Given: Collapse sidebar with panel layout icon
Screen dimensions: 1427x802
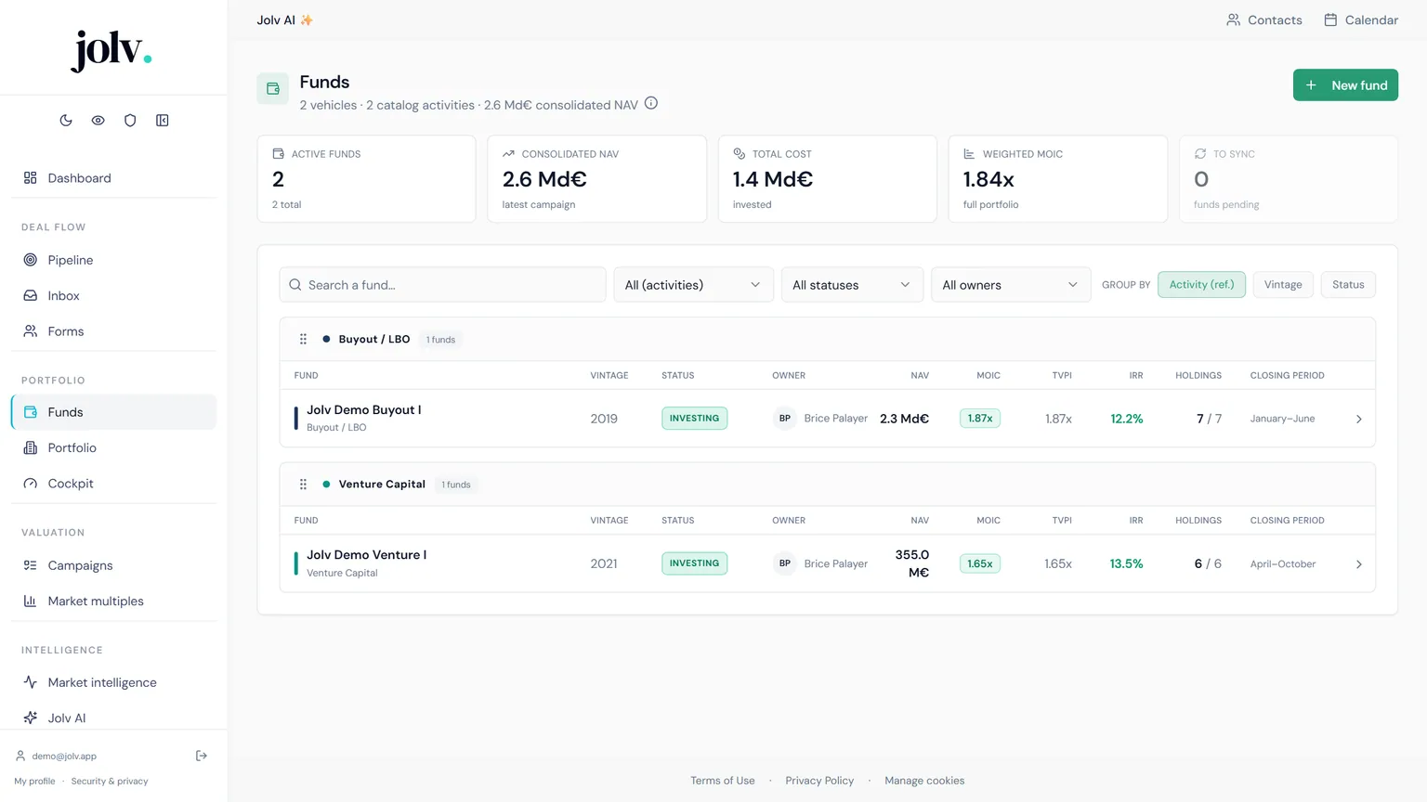Looking at the screenshot, I should (x=163, y=121).
